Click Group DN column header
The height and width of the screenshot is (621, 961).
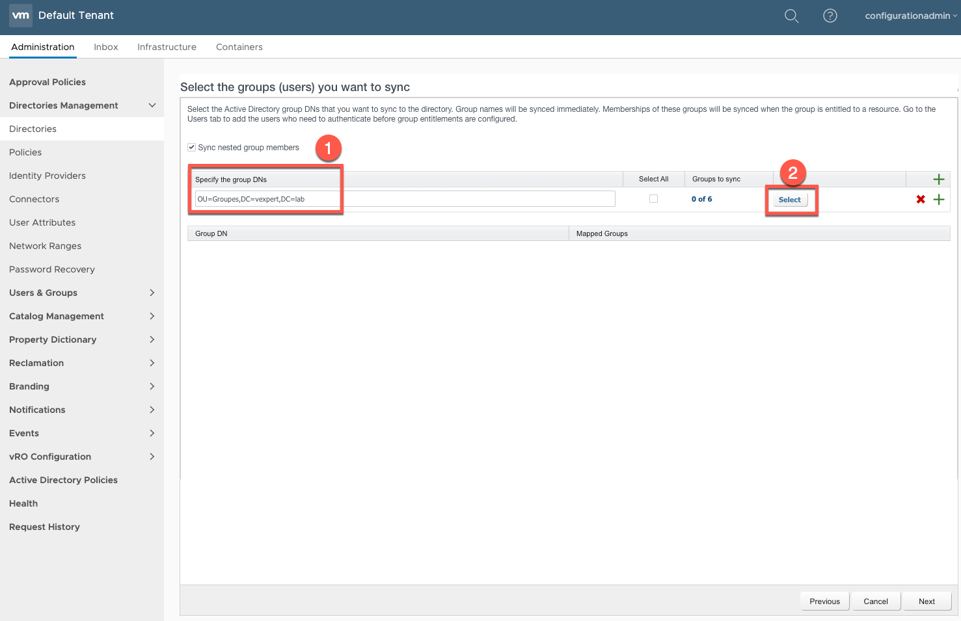click(x=378, y=233)
